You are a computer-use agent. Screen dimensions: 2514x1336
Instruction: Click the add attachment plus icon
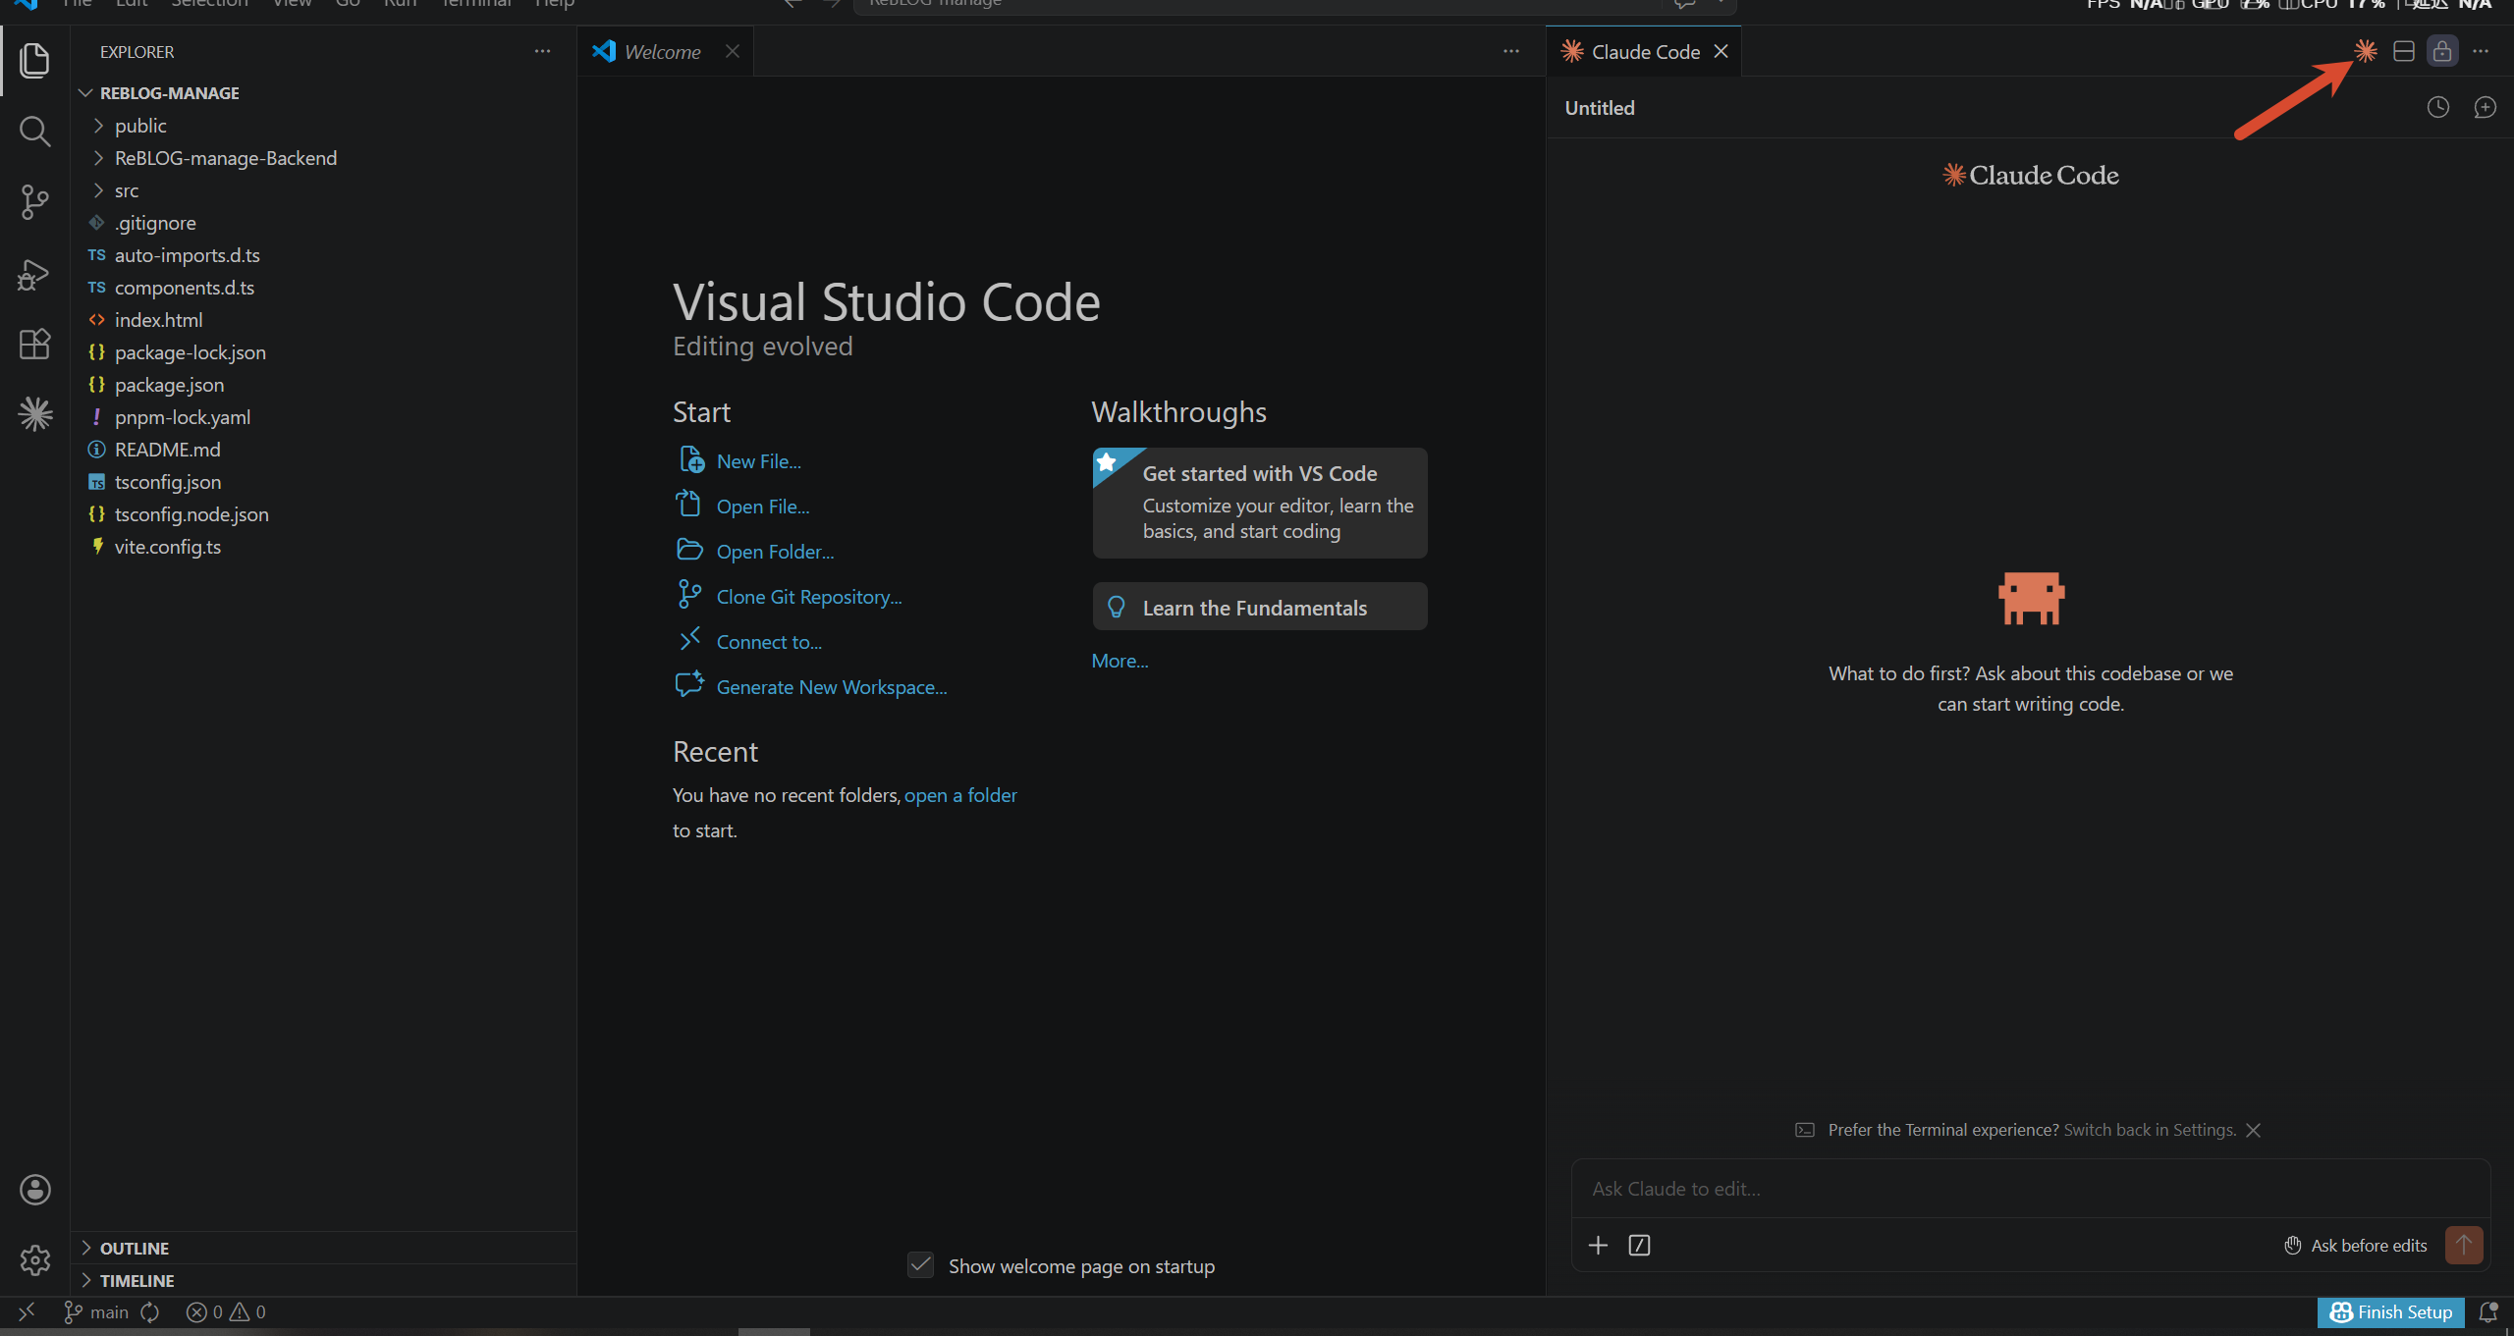click(1598, 1245)
